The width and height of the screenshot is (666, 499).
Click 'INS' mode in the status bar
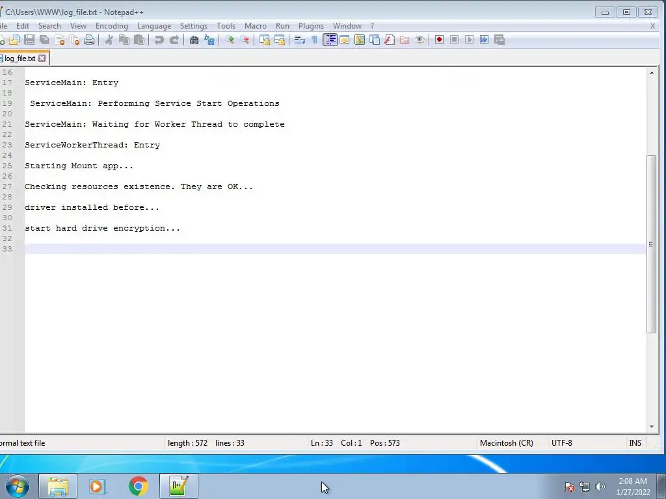pyautogui.click(x=635, y=443)
